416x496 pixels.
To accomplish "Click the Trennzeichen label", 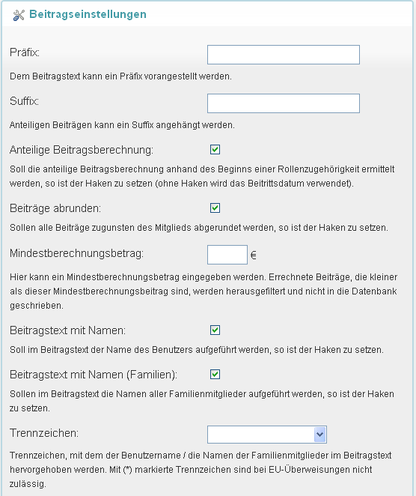I will [44, 433].
